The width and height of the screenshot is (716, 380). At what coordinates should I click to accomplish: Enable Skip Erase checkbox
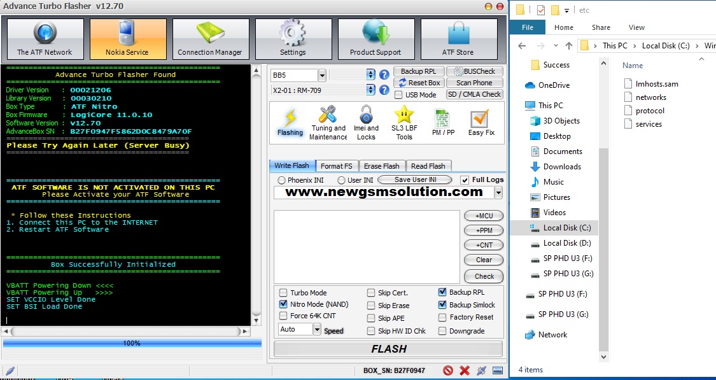[371, 306]
